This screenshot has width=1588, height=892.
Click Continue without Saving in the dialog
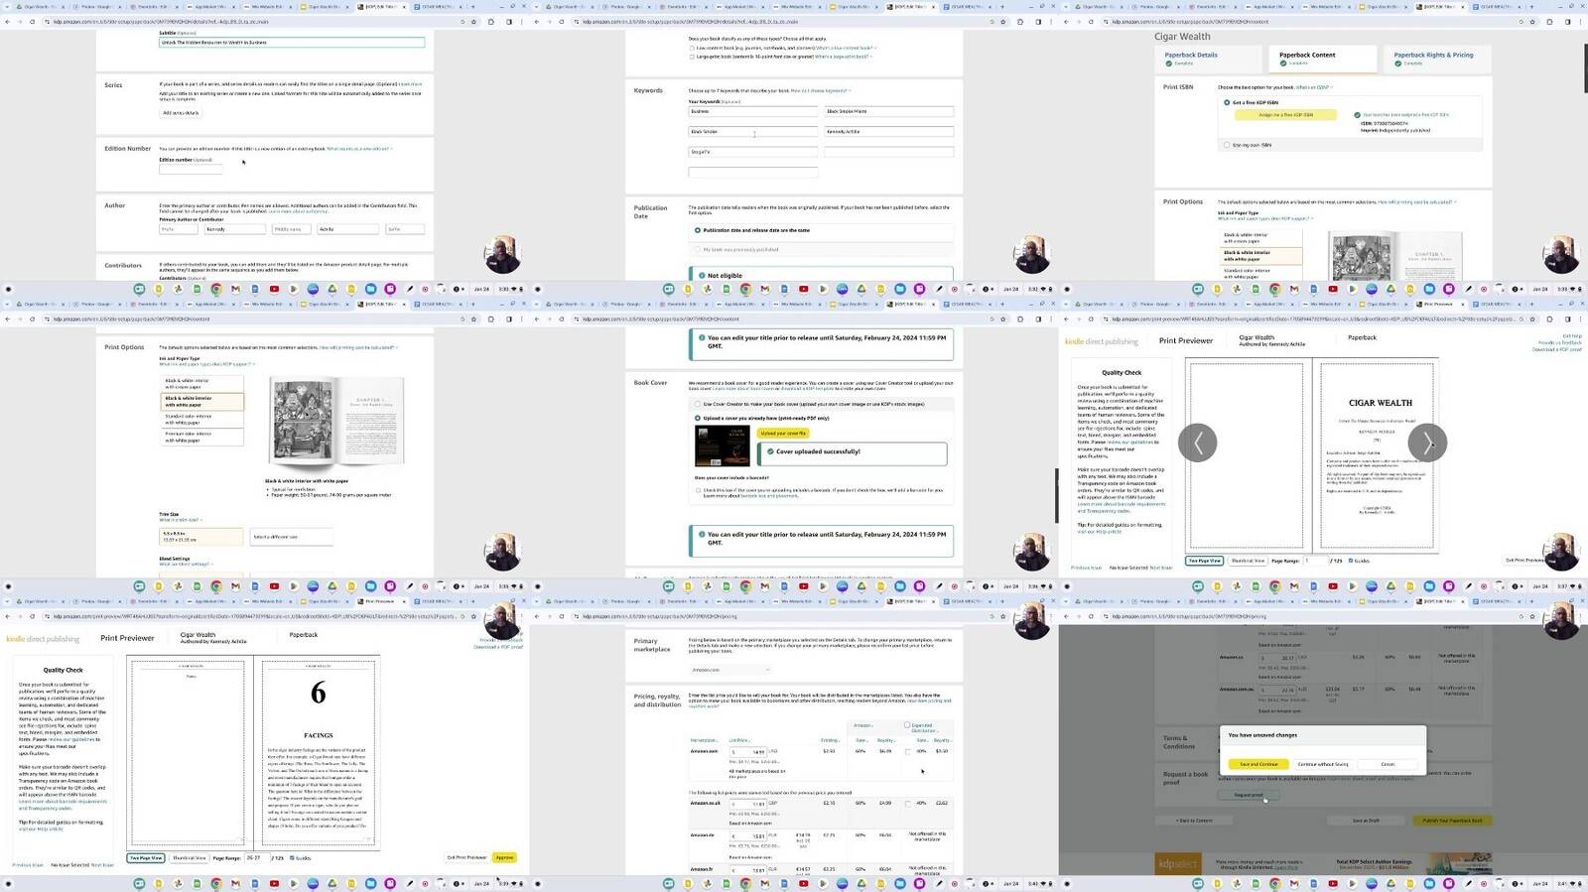[x=1323, y=764]
